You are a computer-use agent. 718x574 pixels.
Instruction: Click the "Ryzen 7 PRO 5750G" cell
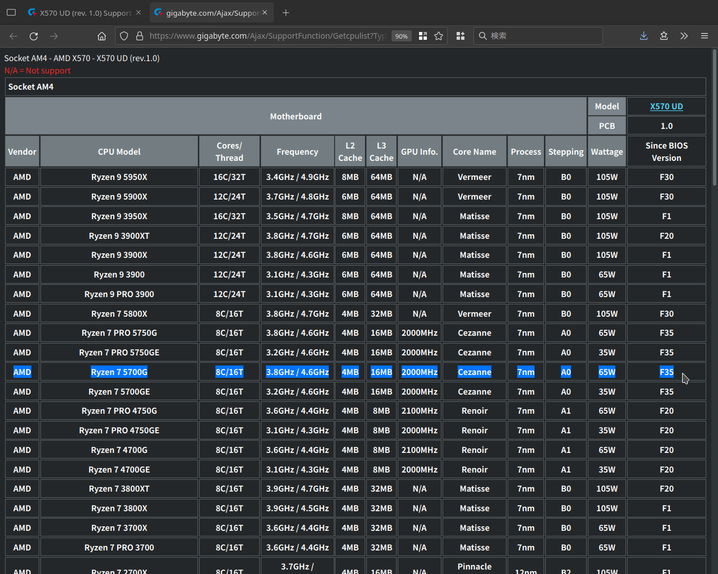coord(119,333)
